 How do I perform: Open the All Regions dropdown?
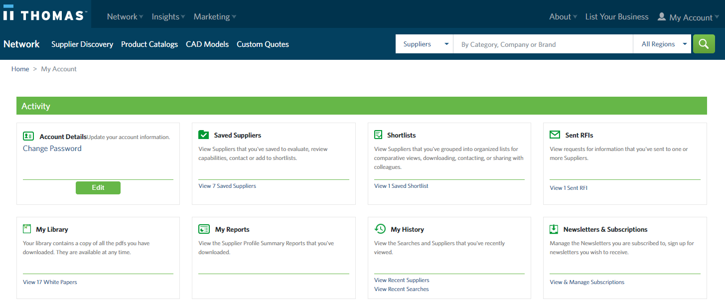click(662, 44)
